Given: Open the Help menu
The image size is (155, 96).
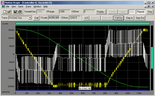Looking at the screenshot, I should [x=45, y=6].
